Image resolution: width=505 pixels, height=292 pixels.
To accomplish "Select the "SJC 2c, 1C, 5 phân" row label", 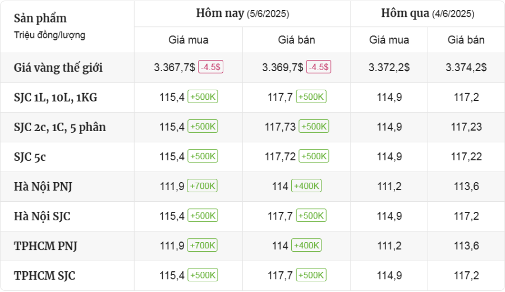I will coord(60,127).
